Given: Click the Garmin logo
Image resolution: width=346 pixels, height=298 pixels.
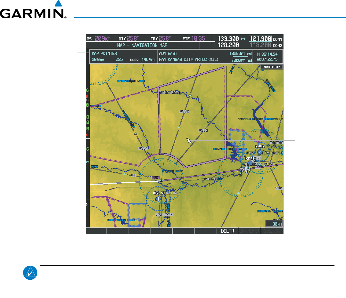Looking at the screenshot, I should 33,10.
